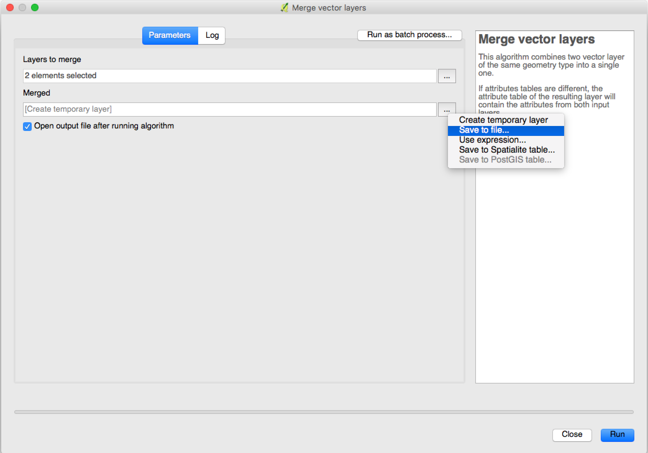Choose Create temporary layer menu option
The width and height of the screenshot is (648, 453).
click(506, 120)
